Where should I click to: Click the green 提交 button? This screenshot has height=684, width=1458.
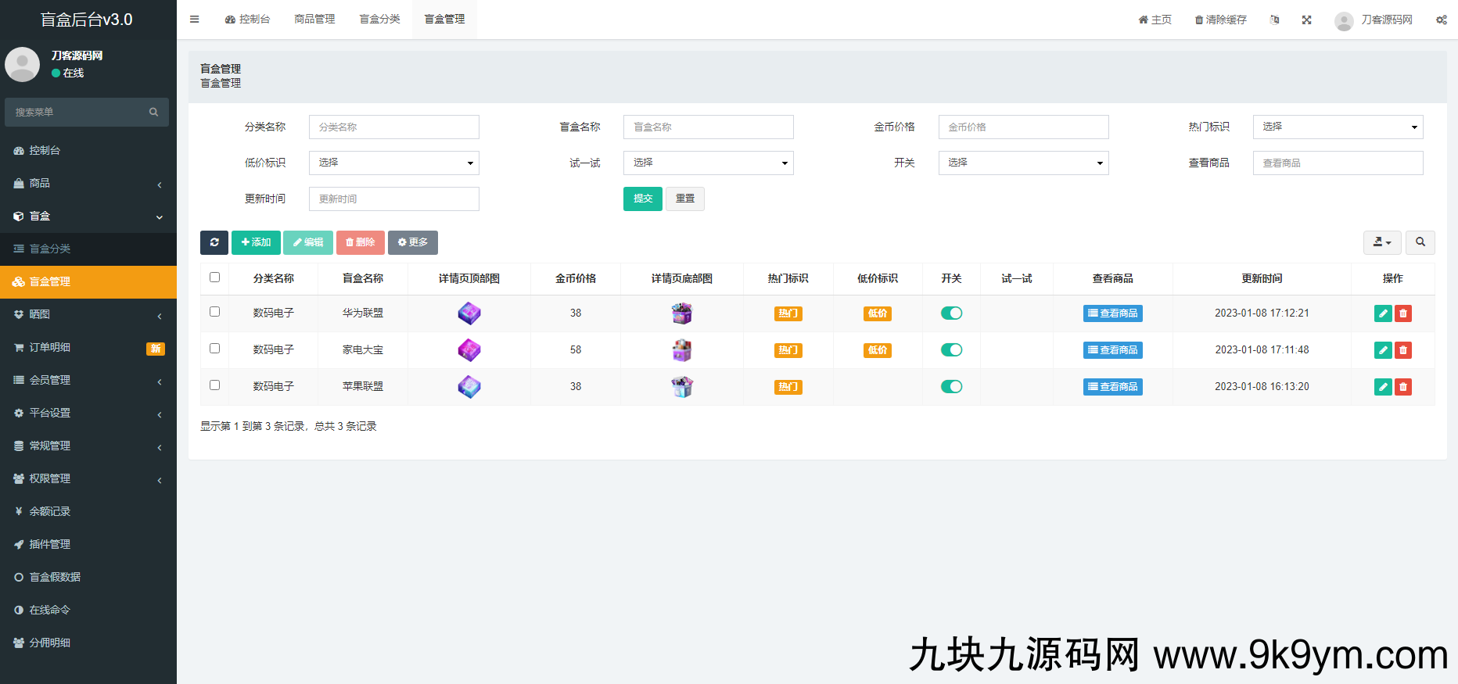(x=642, y=199)
